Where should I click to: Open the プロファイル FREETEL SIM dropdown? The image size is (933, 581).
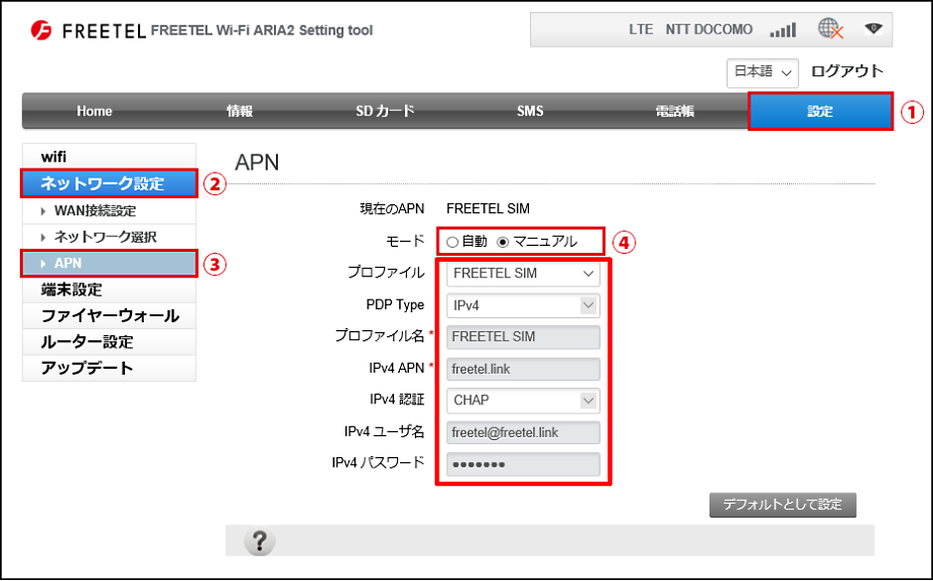point(523,274)
